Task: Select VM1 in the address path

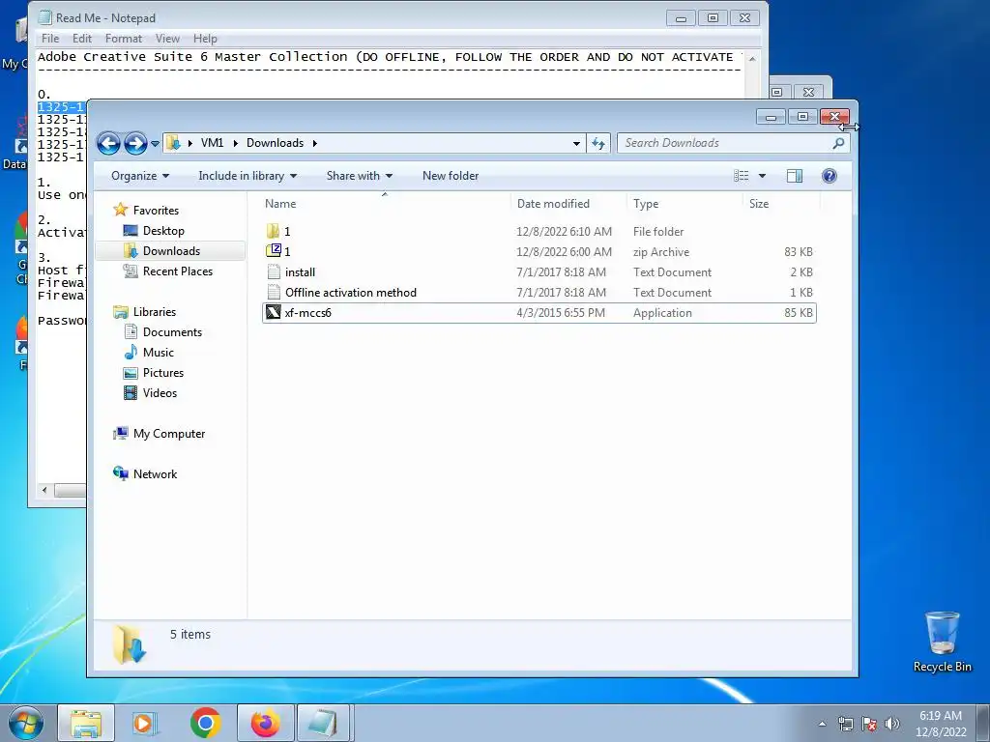Action: point(212,143)
